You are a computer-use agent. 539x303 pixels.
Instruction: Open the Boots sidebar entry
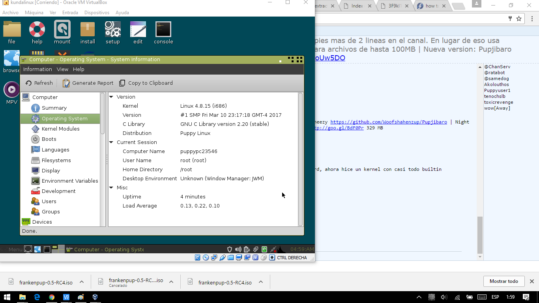[x=49, y=139]
